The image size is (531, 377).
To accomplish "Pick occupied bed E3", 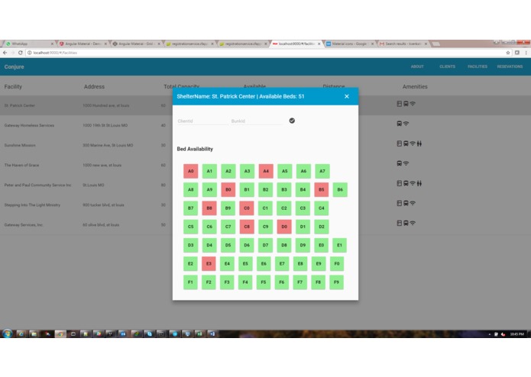I will (x=209, y=264).
